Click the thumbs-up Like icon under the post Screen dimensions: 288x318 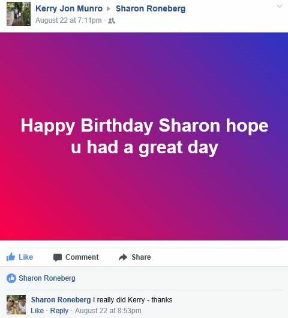[11, 257]
